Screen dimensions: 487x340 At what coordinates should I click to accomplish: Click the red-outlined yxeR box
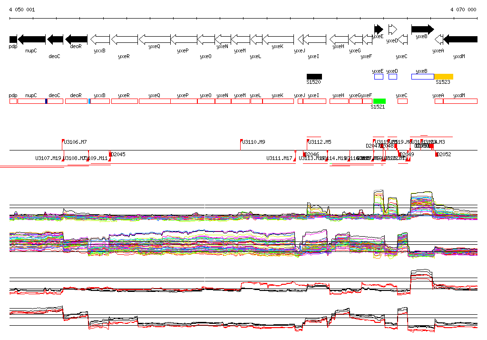pos(125,101)
